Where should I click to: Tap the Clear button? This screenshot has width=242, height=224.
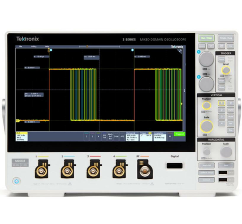click(231, 46)
